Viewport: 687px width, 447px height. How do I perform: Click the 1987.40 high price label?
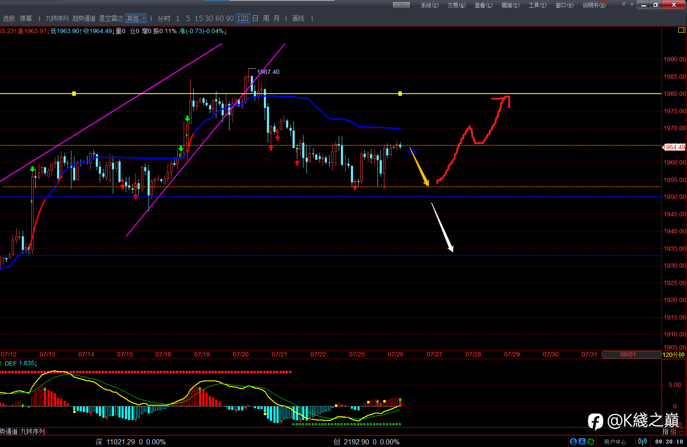click(268, 72)
